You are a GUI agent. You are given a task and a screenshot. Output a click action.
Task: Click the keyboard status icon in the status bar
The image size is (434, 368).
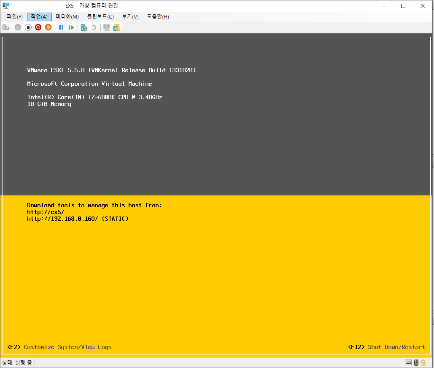(x=408, y=363)
